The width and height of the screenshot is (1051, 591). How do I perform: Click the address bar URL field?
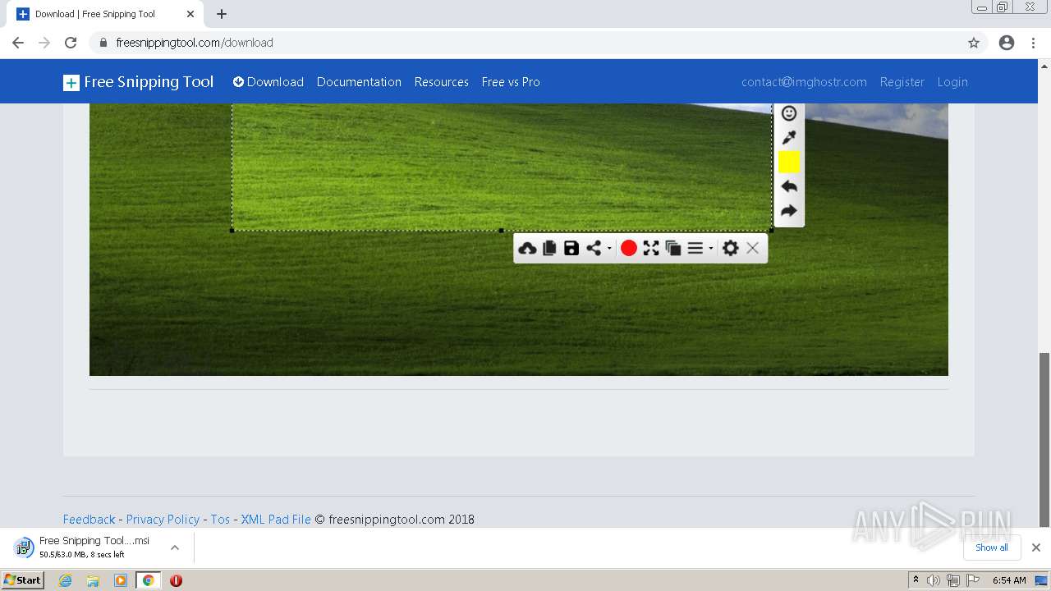coord(525,43)
